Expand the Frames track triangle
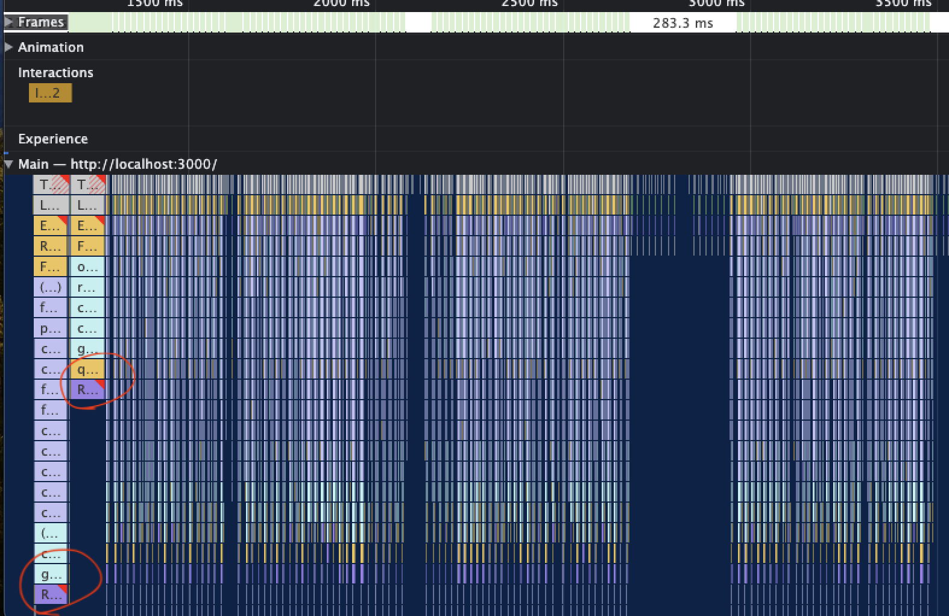 (x=8, y=22)
